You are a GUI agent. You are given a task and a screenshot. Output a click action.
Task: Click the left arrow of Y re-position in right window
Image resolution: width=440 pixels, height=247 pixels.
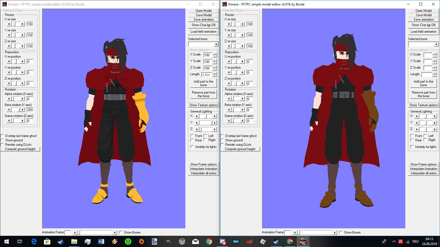pos(229,72)
